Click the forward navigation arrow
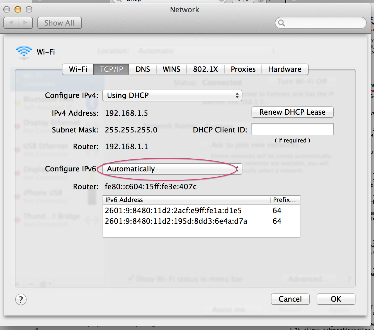The height and width of the screenshot is (330, 374). [x=25, y=23]
